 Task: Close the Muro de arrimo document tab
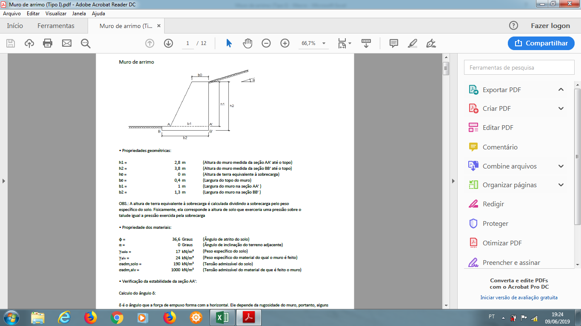pos(159,26)
